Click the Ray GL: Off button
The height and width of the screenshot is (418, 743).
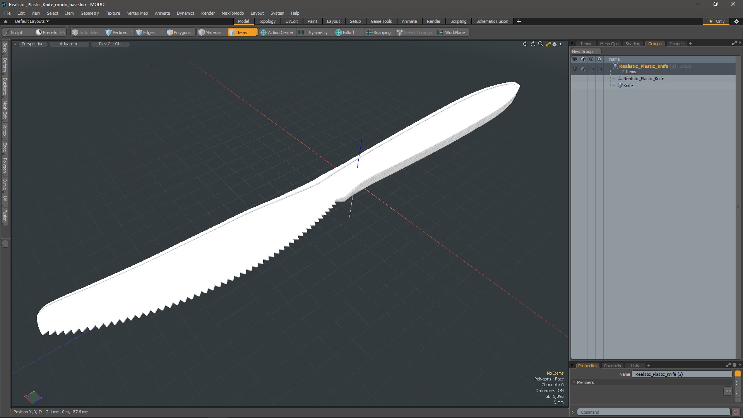(x=110, y=44)
